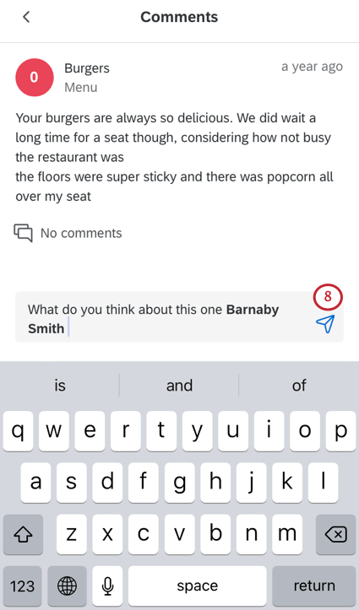
Task: Tap the microphone dictation key
Action: (x=107, y=586)
